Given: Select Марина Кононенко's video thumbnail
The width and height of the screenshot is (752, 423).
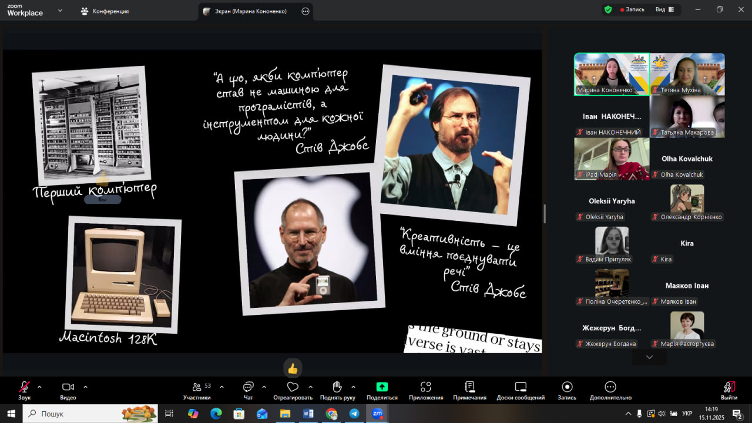Looking at the screenshot, I should click(612, 74).
